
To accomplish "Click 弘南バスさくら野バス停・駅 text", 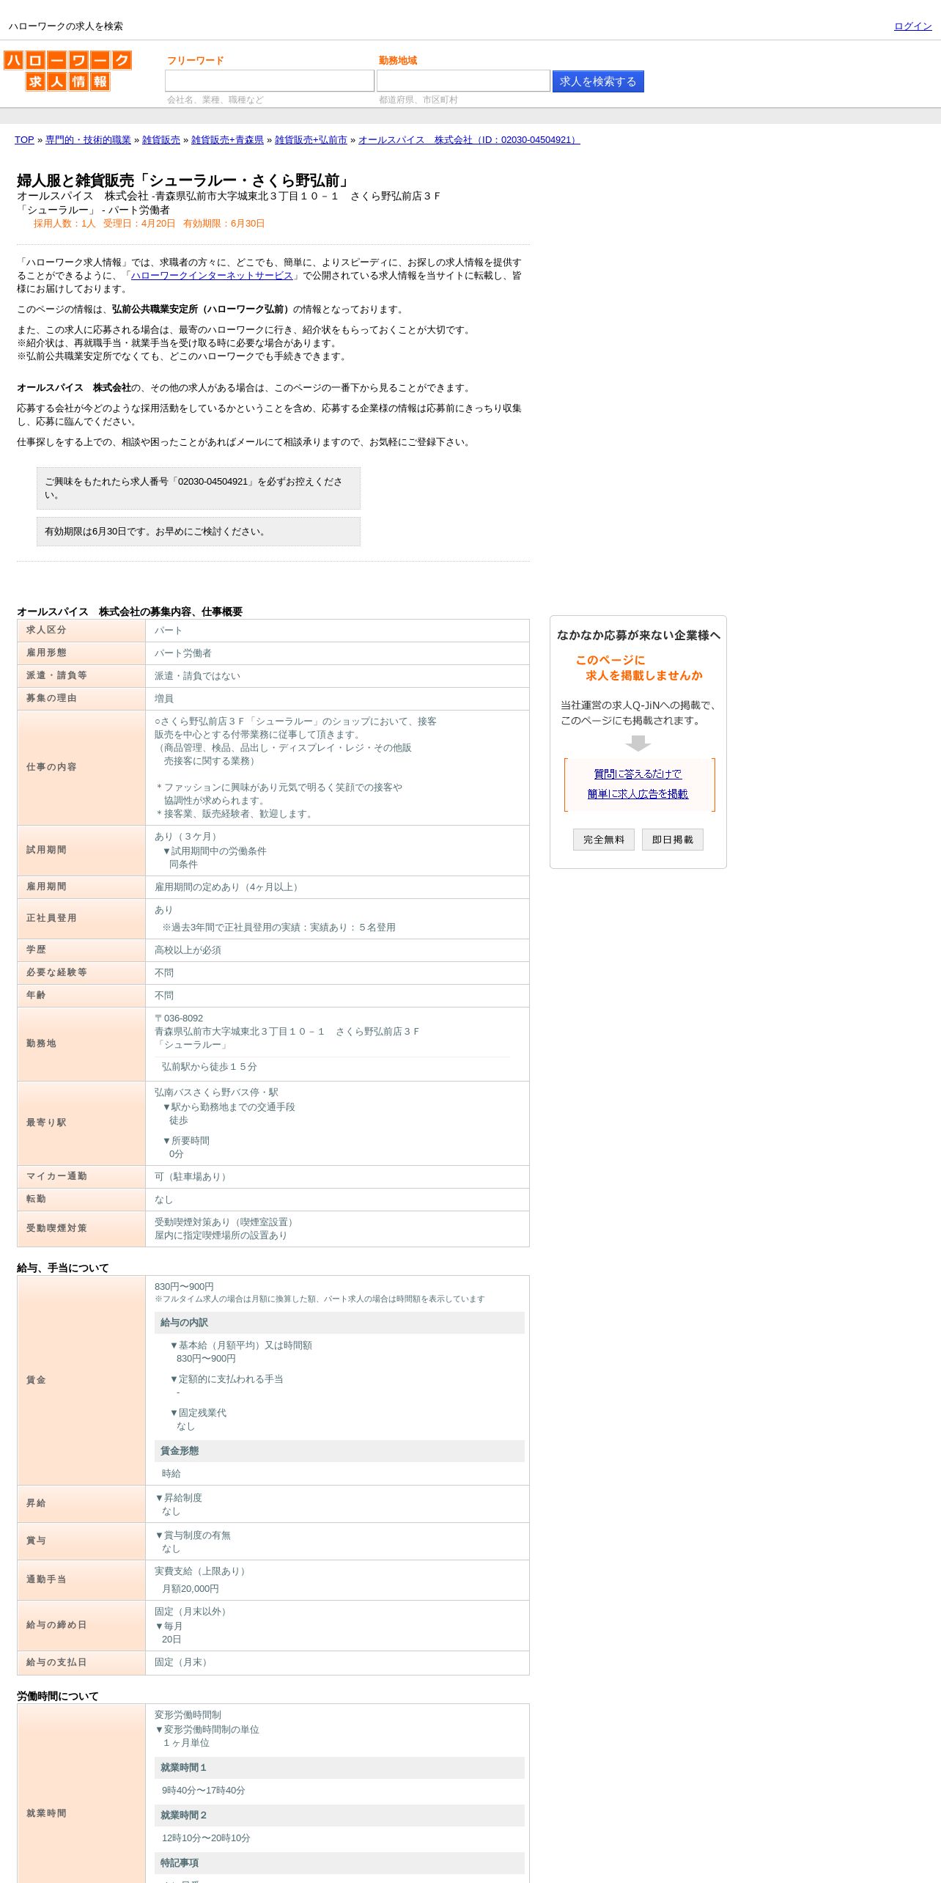I will (x=216, y=1093).
